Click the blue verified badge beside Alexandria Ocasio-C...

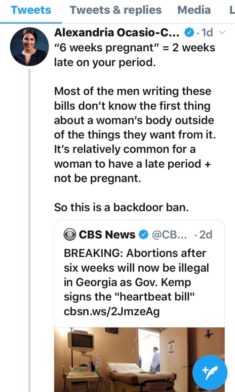pos(190,33)
